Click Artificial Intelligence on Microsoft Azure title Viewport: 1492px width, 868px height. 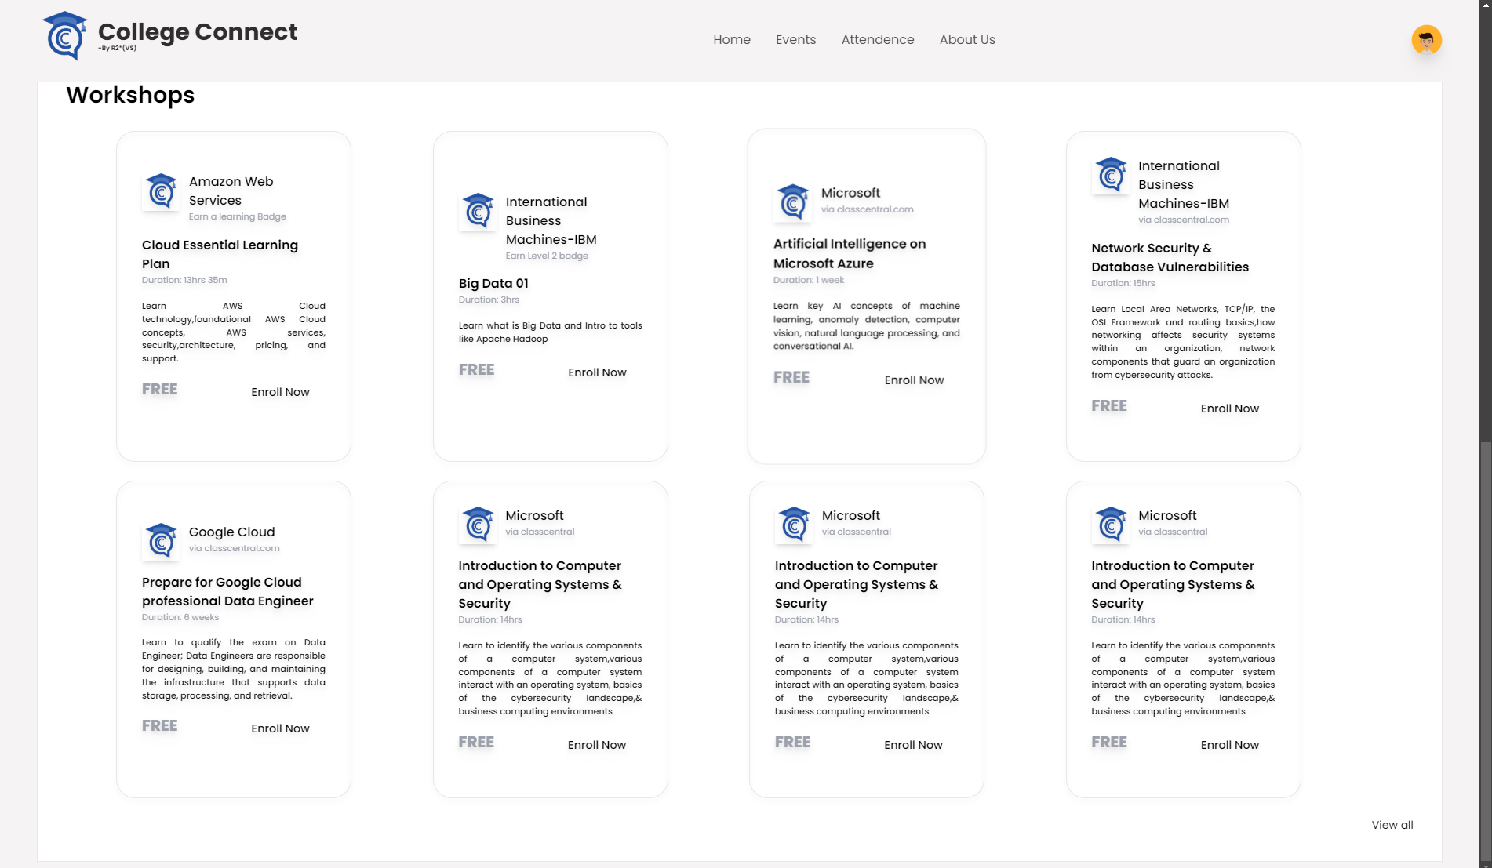850,253
